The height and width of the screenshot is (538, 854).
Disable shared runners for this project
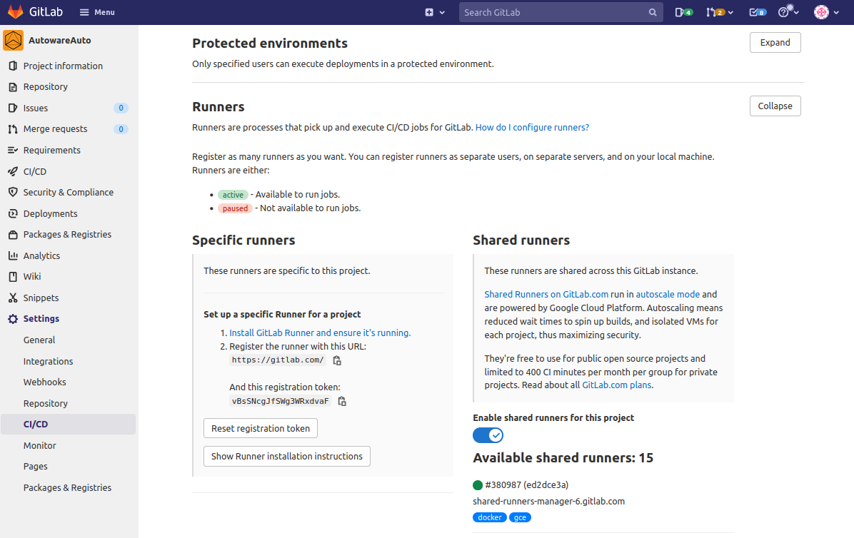(x=488, y=435)
